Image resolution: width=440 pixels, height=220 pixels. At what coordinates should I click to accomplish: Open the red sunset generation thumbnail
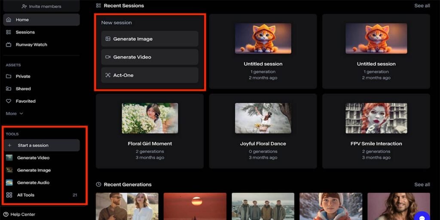pos(195,206)
